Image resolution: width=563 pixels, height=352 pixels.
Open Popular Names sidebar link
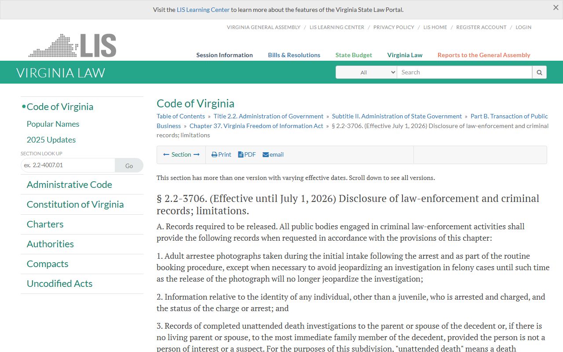[x=53, y=124]
